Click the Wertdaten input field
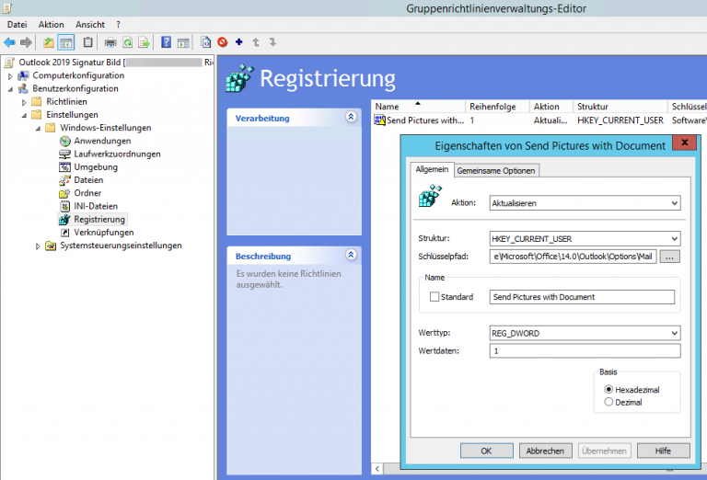This screenshot has height=480, width=707. click(x=585, y=350)
